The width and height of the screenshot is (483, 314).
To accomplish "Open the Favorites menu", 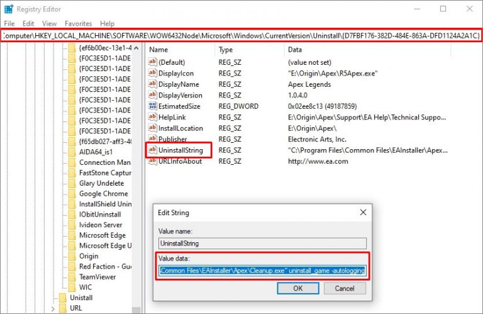I will tap(78, 23).
